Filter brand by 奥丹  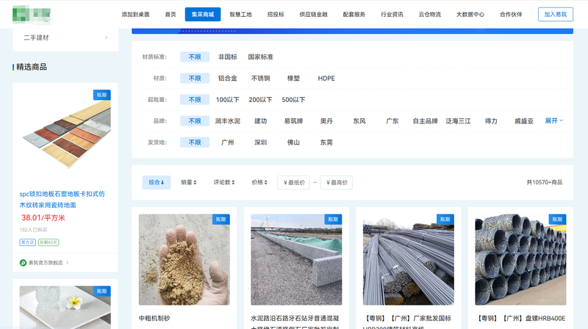326,121
